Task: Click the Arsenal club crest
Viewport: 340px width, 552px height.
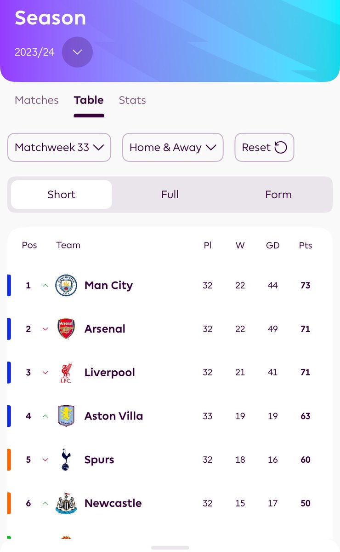Action: (x=66, y=329)
